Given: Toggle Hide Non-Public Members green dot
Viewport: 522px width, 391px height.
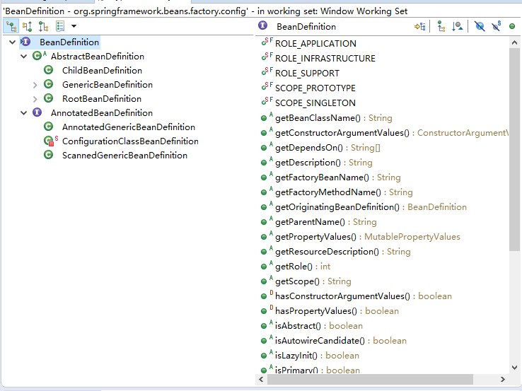Looking at the screenshot, I should (x=512, y=26).
